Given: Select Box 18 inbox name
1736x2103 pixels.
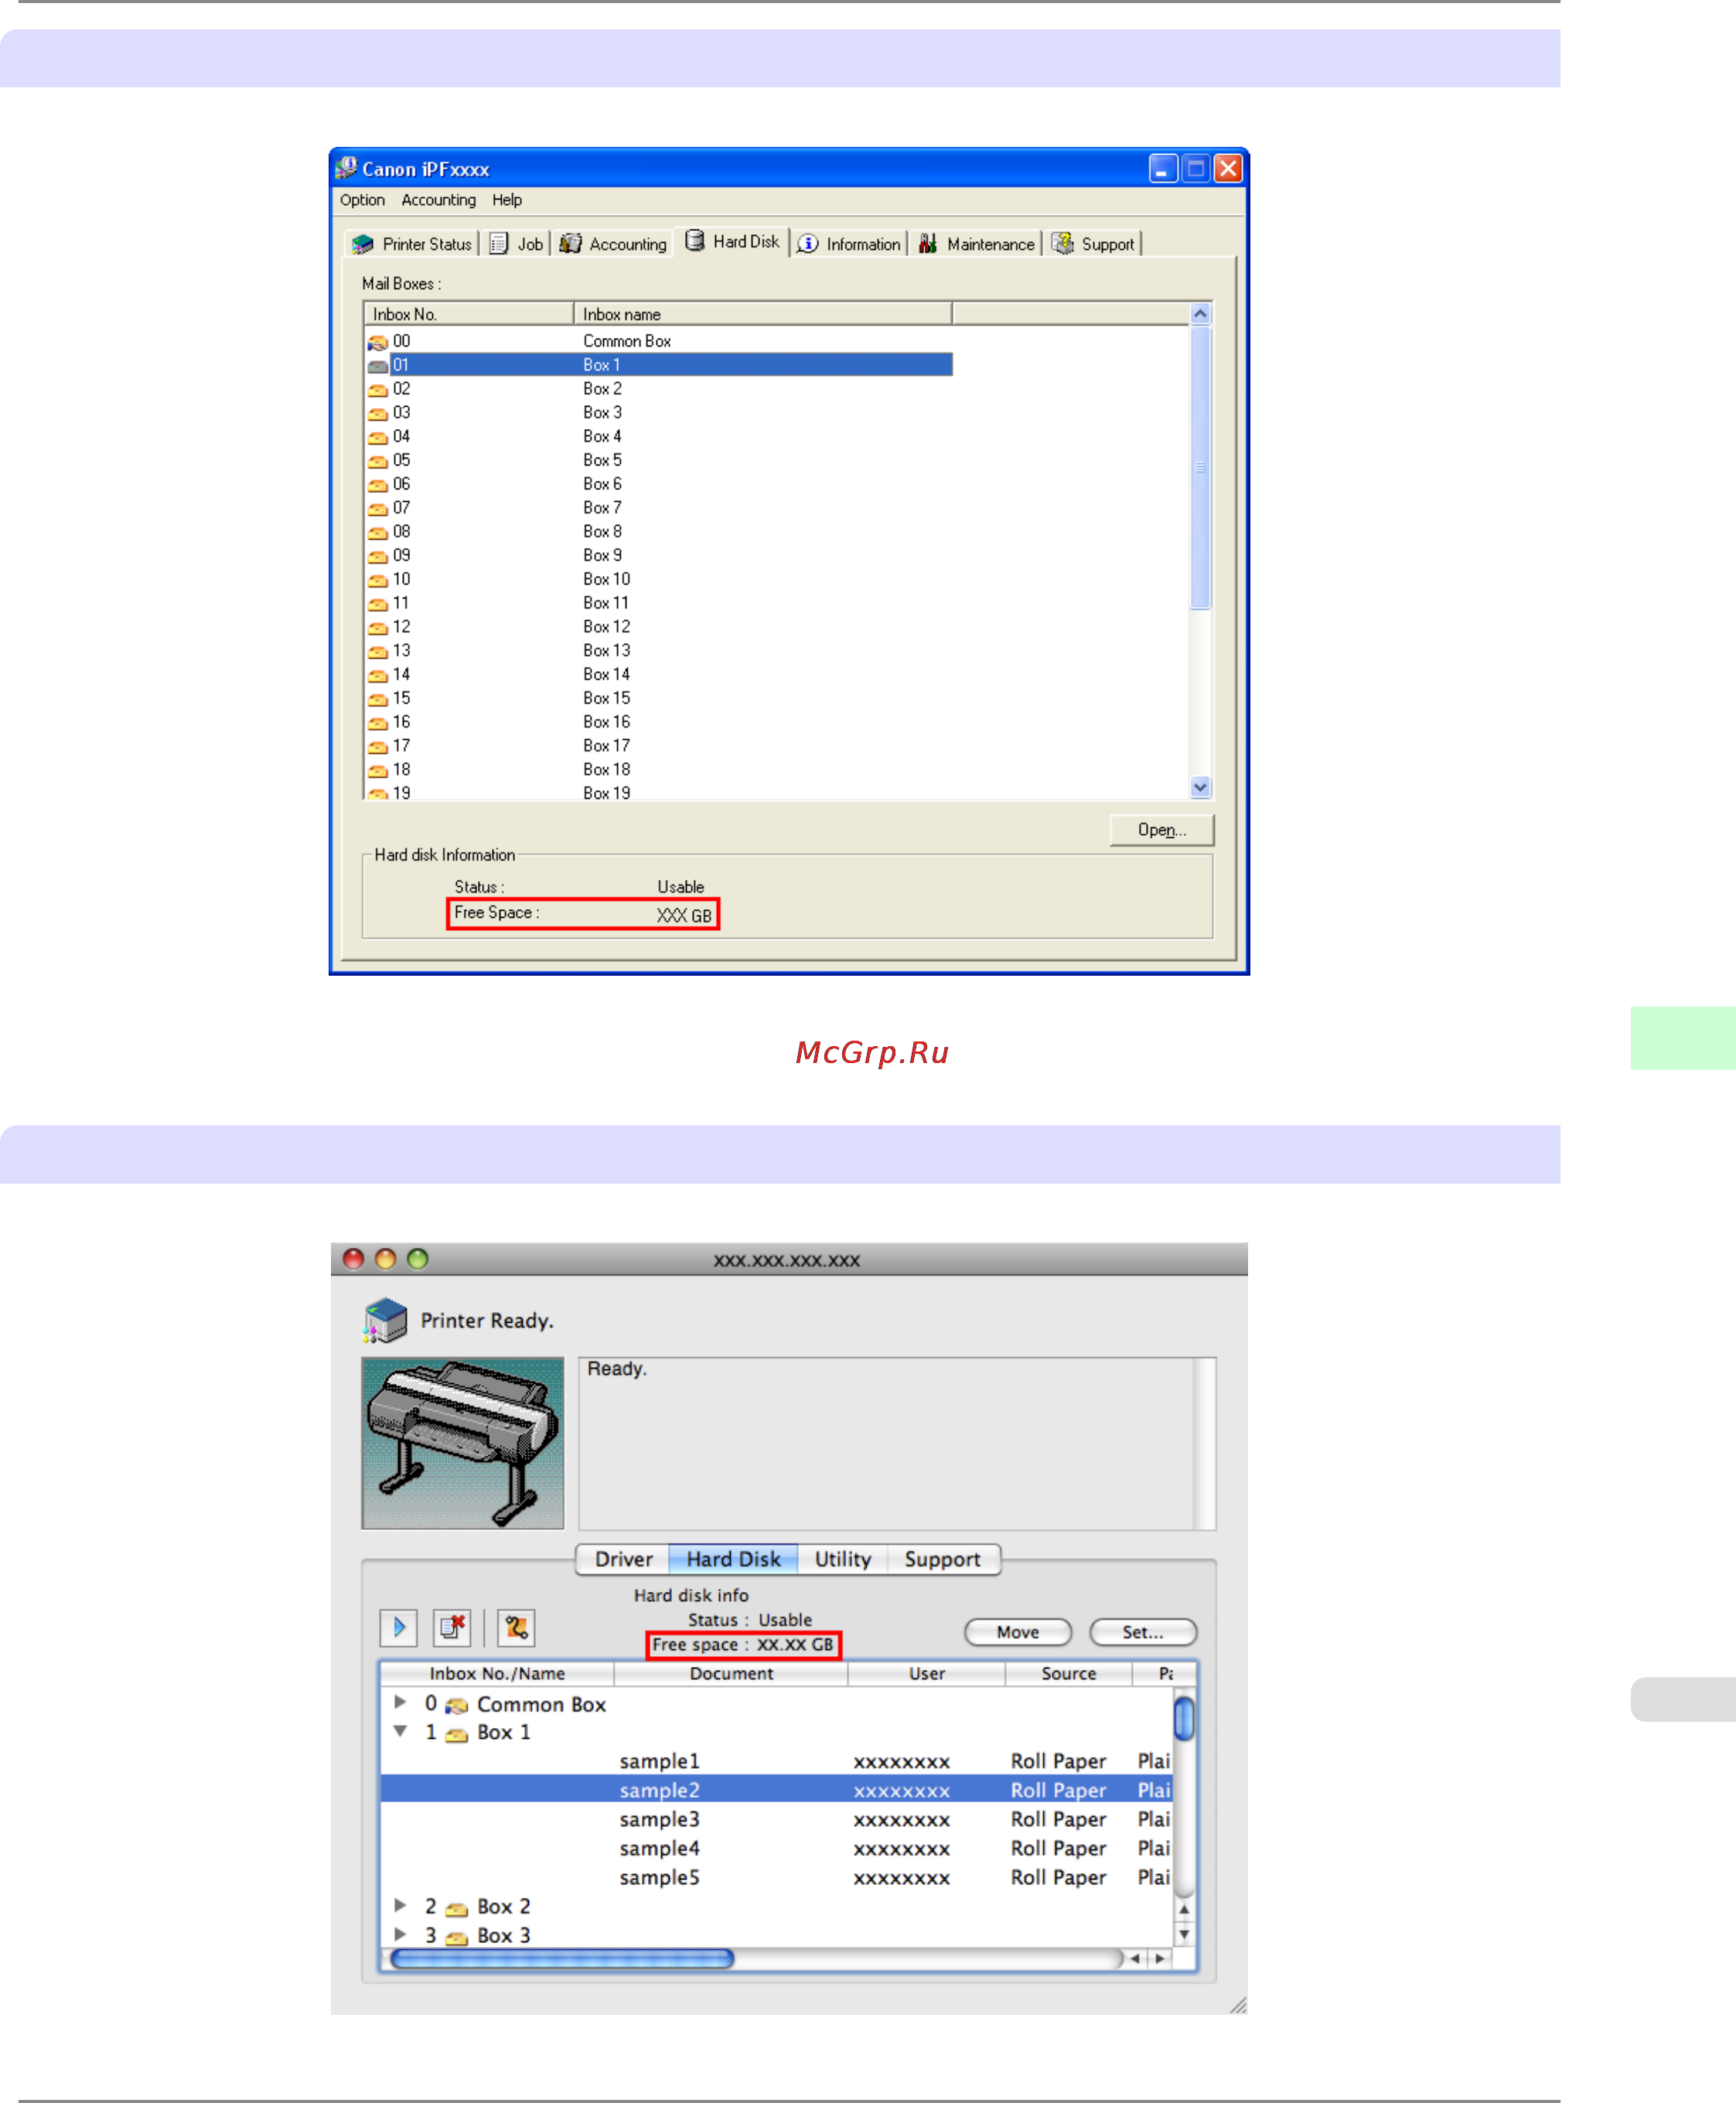Looking at the screenshot, I should point(606,769).
